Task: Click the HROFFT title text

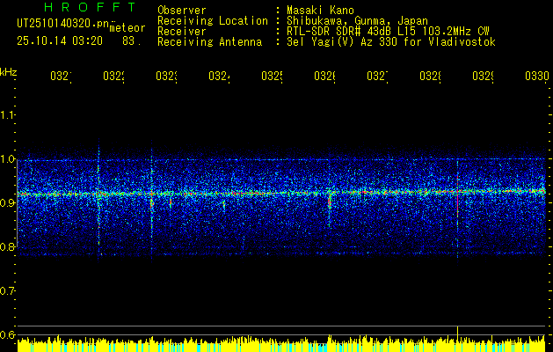Action: tap(90, 7)
